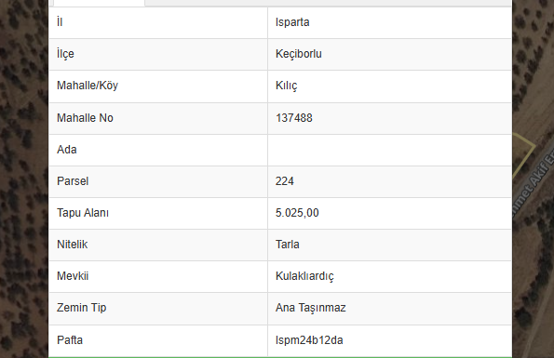Select the Keçiborlu district value
Screen dimensions: 554x358
299,54
